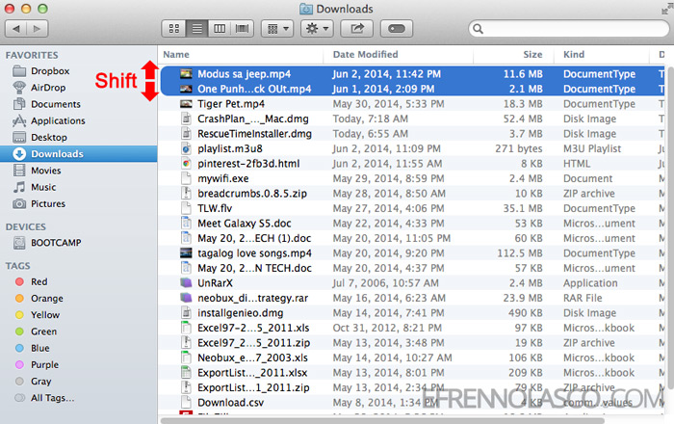Toggle full screen with the corner arrows
674x424 pixels.
click(x=666, y=9)
